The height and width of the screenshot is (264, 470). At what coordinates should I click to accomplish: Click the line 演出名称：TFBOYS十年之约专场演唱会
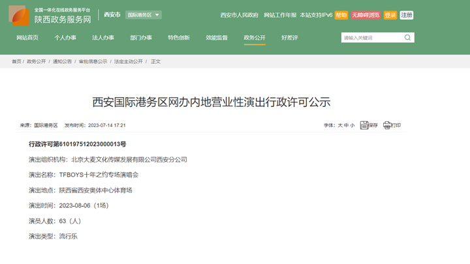click(x=84, y=175)
